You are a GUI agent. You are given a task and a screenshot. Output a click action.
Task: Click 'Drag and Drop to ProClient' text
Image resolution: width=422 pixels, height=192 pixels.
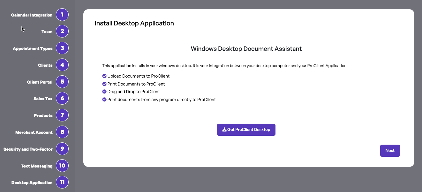(x=134, y=92)
